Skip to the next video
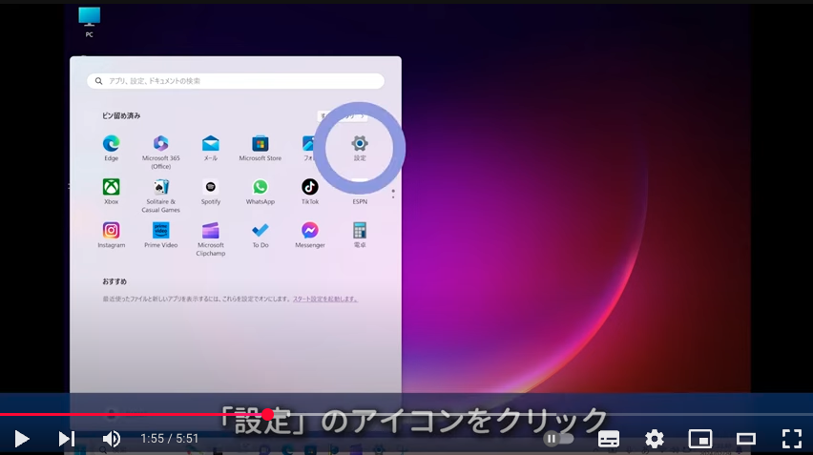 coord(67,439)
